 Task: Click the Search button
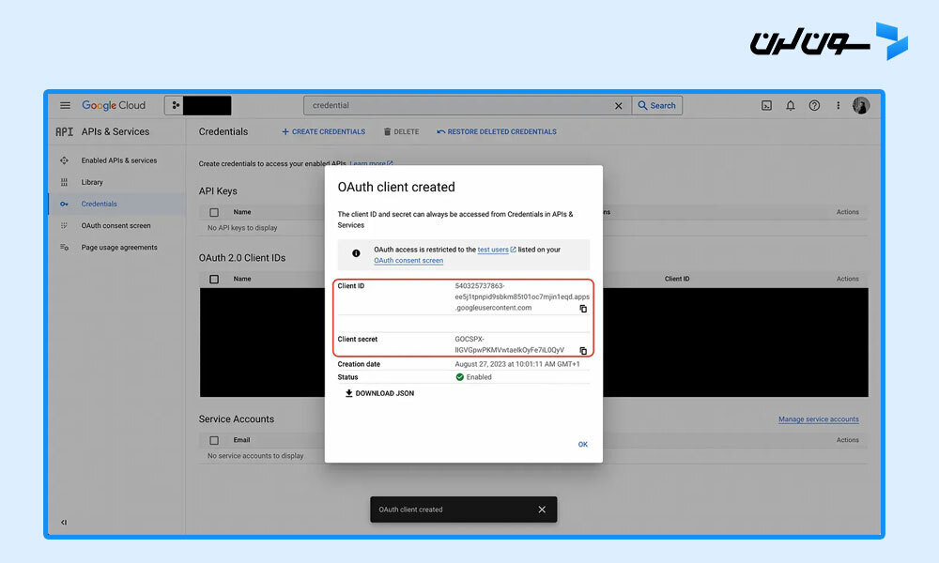[x=657, y=105]
